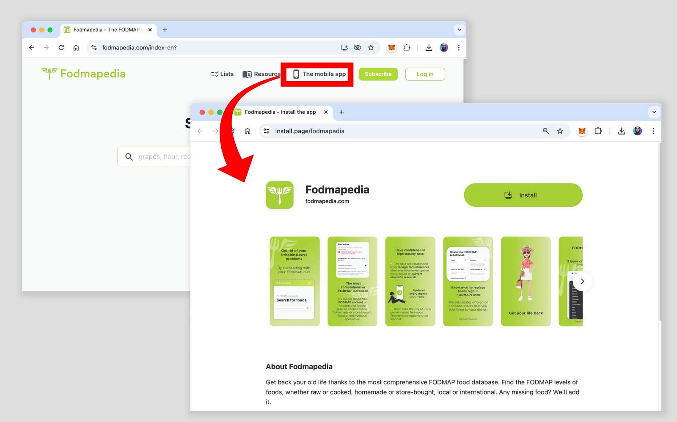This screenshot has width=677, height=422.
Task: Click the green Subscribe button
Action: pos(378,74)
